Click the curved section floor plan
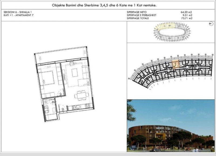 171,71
